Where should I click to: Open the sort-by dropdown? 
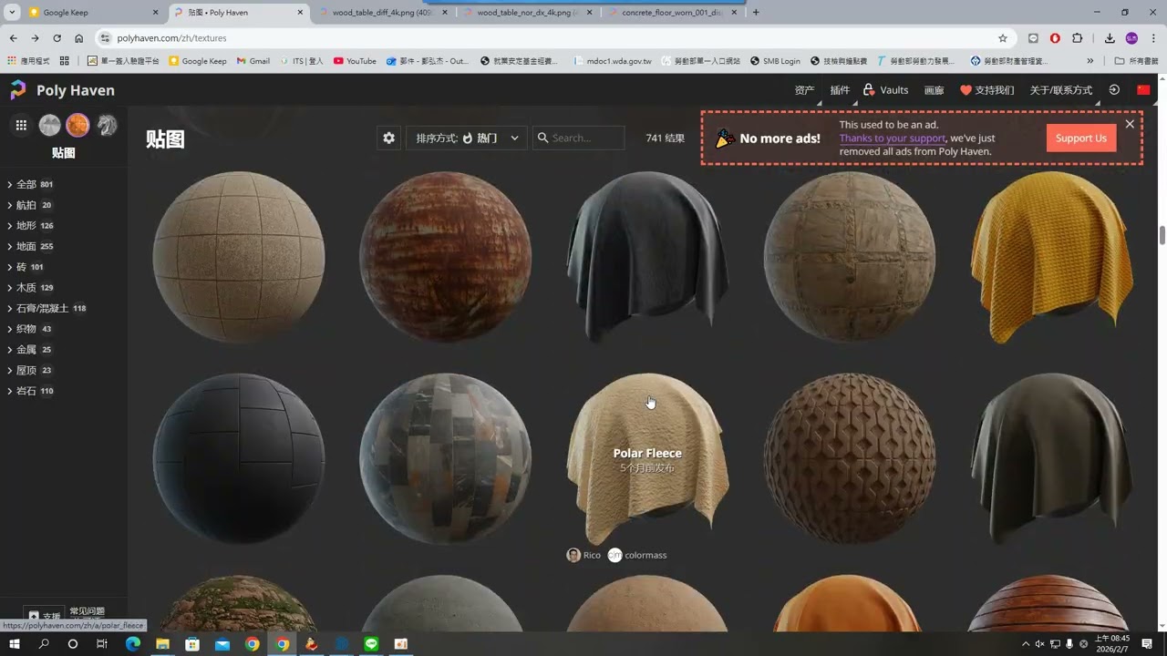[x=467, y=138]
